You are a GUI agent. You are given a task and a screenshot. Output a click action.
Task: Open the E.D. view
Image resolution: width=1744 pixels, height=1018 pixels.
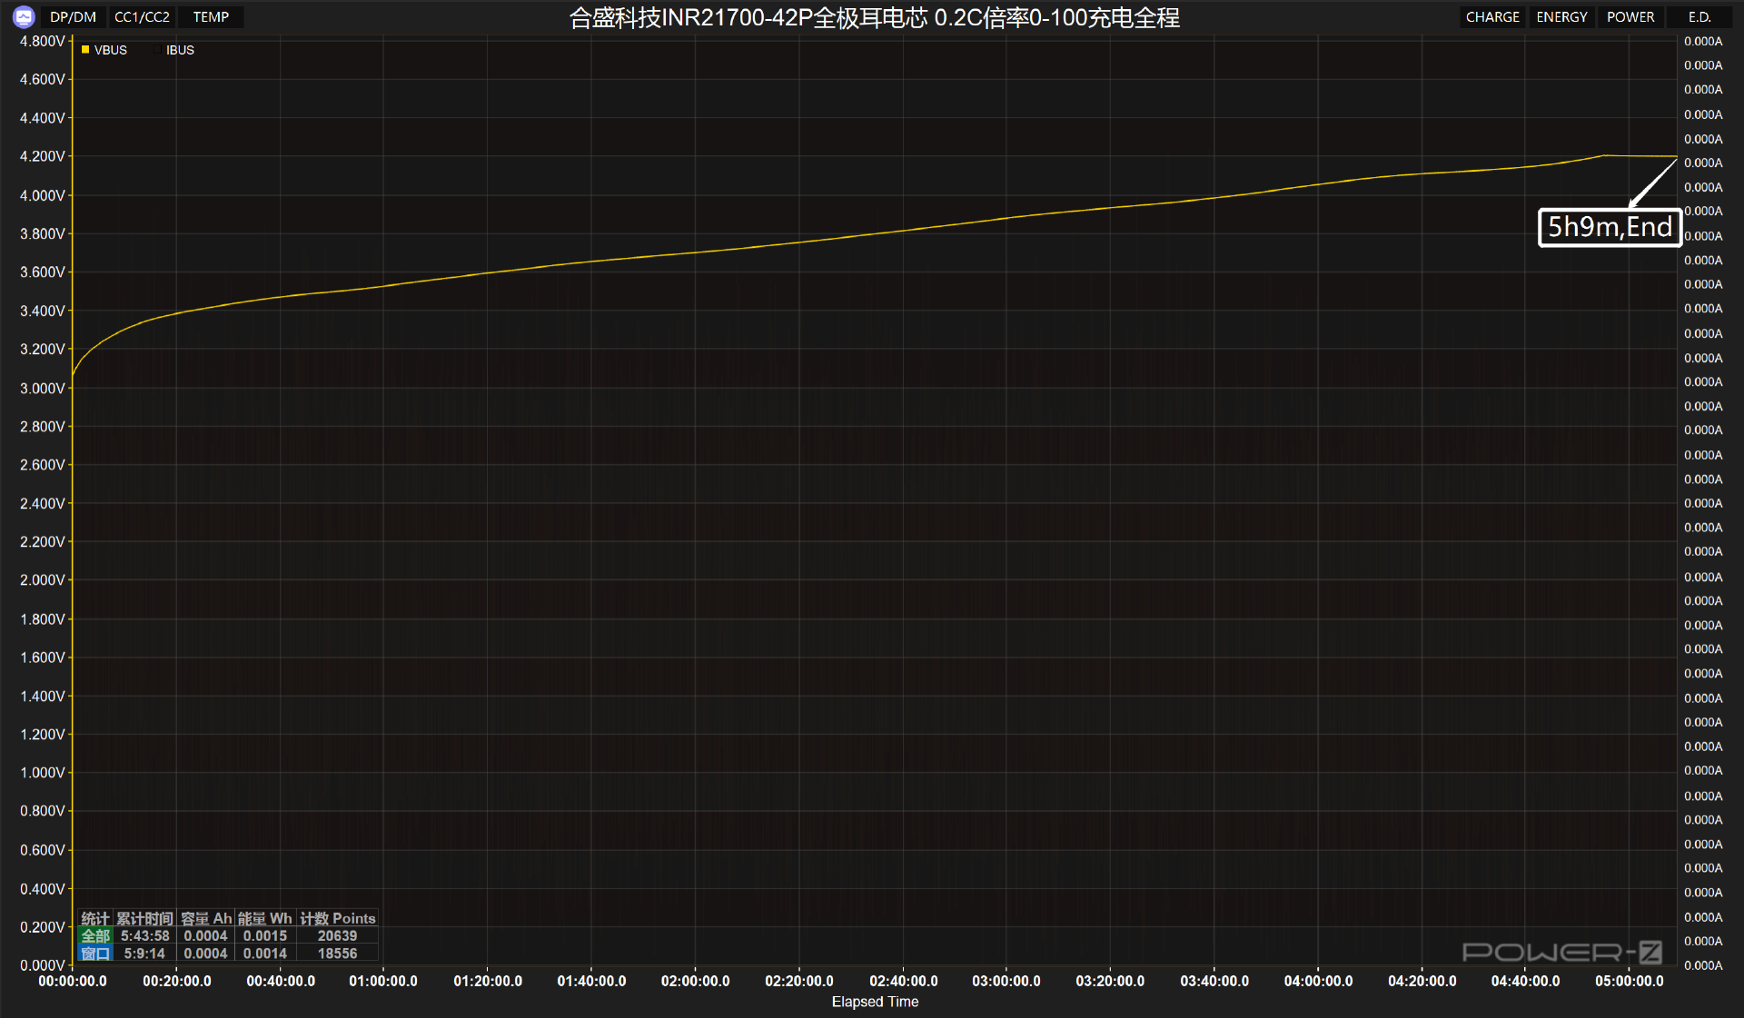[x=1699, y=17]
